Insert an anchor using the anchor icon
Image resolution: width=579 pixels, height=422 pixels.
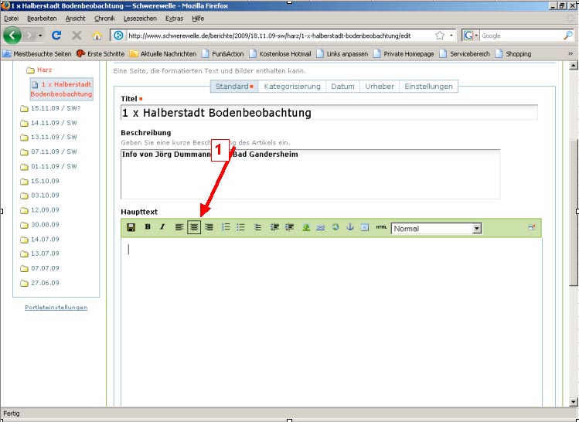pyautogui.click(x=349, y=227)
